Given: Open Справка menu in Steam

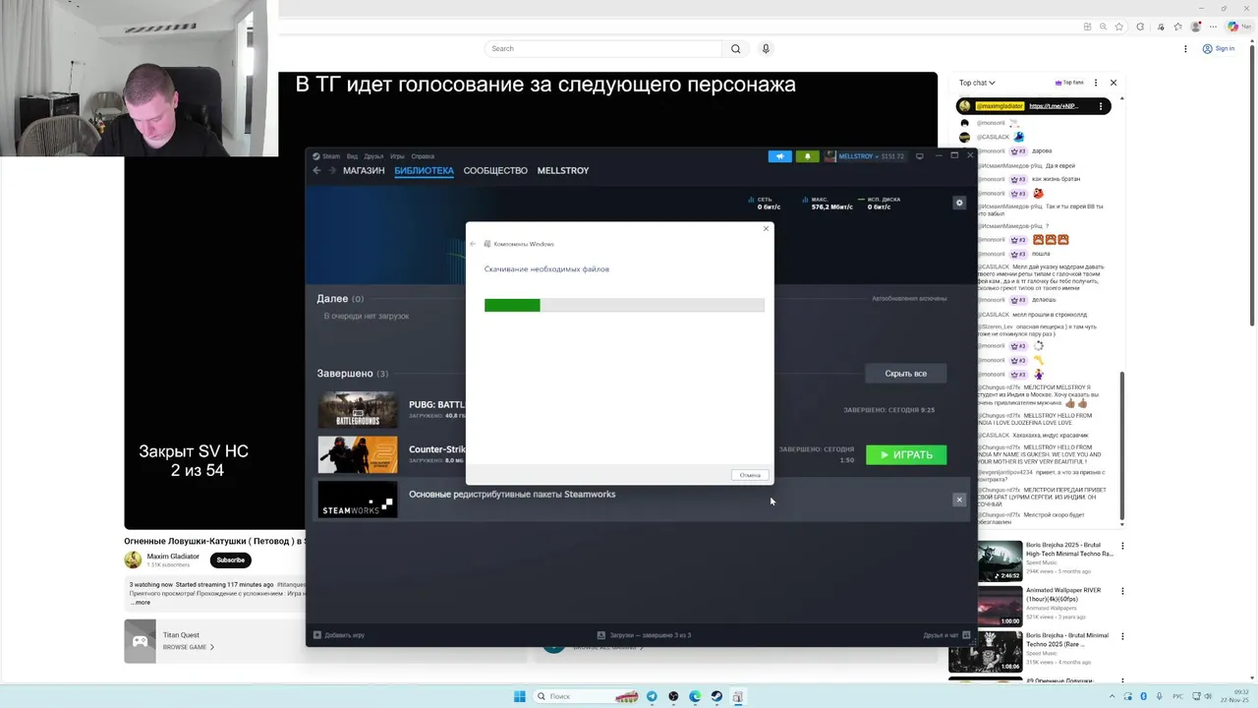Looking at the screenshot, I should [423, 156].
